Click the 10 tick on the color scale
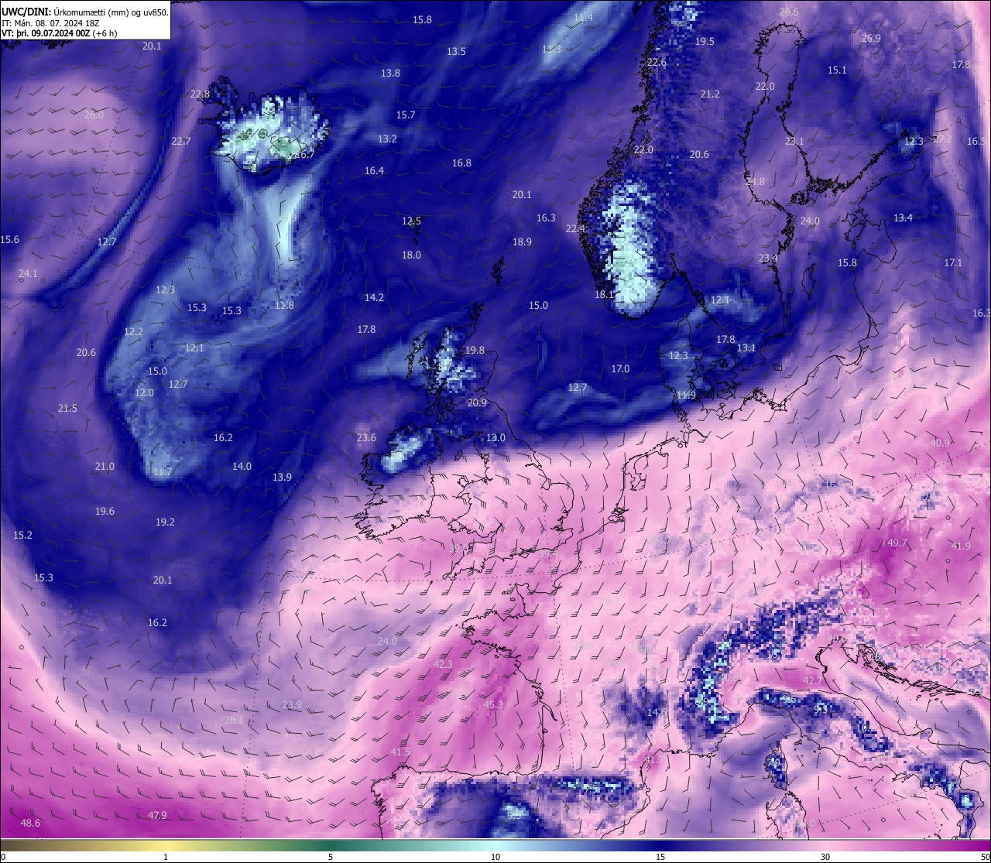This screenshot has width=991, height=863. pyautogui.click(x=495, y=857)
